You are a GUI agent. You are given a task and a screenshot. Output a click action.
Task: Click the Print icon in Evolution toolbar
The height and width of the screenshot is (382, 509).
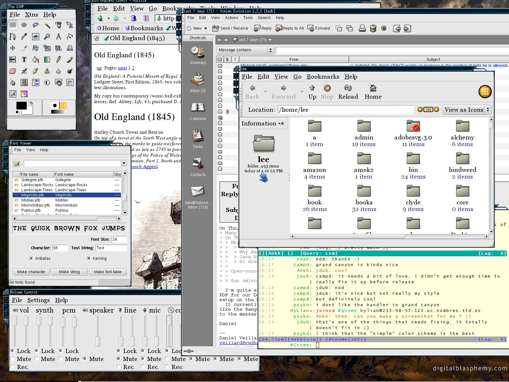pyautogui.click(x=362, y=28)
